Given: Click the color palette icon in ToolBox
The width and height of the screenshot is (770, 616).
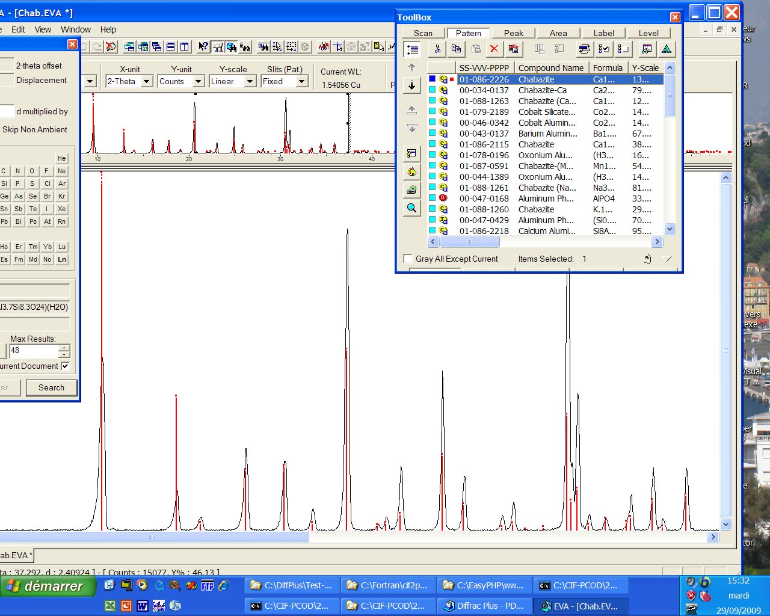Looking at the screenshot, I should 411,172.
